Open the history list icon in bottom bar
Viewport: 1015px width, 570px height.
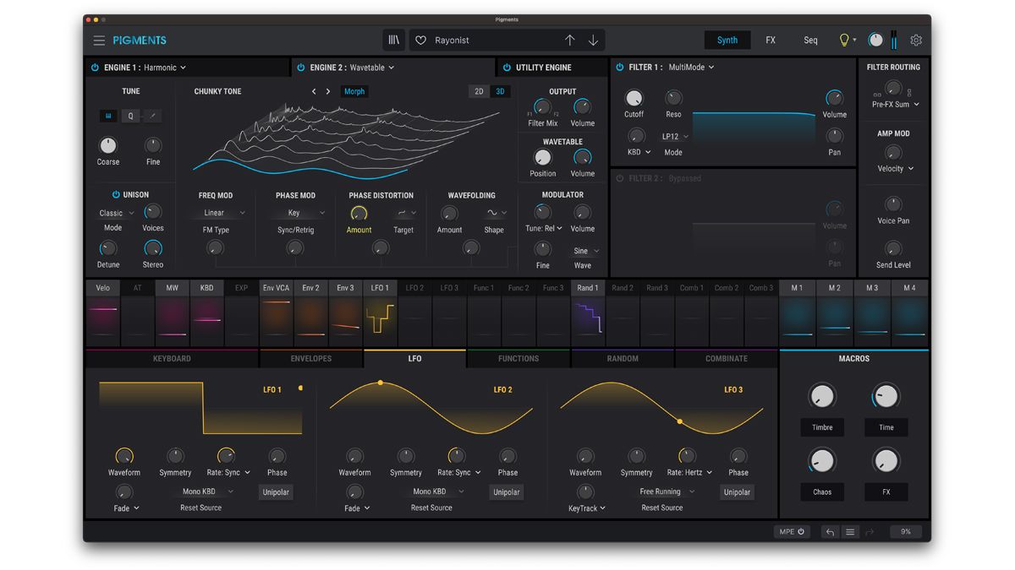click(x=850, y=532)
